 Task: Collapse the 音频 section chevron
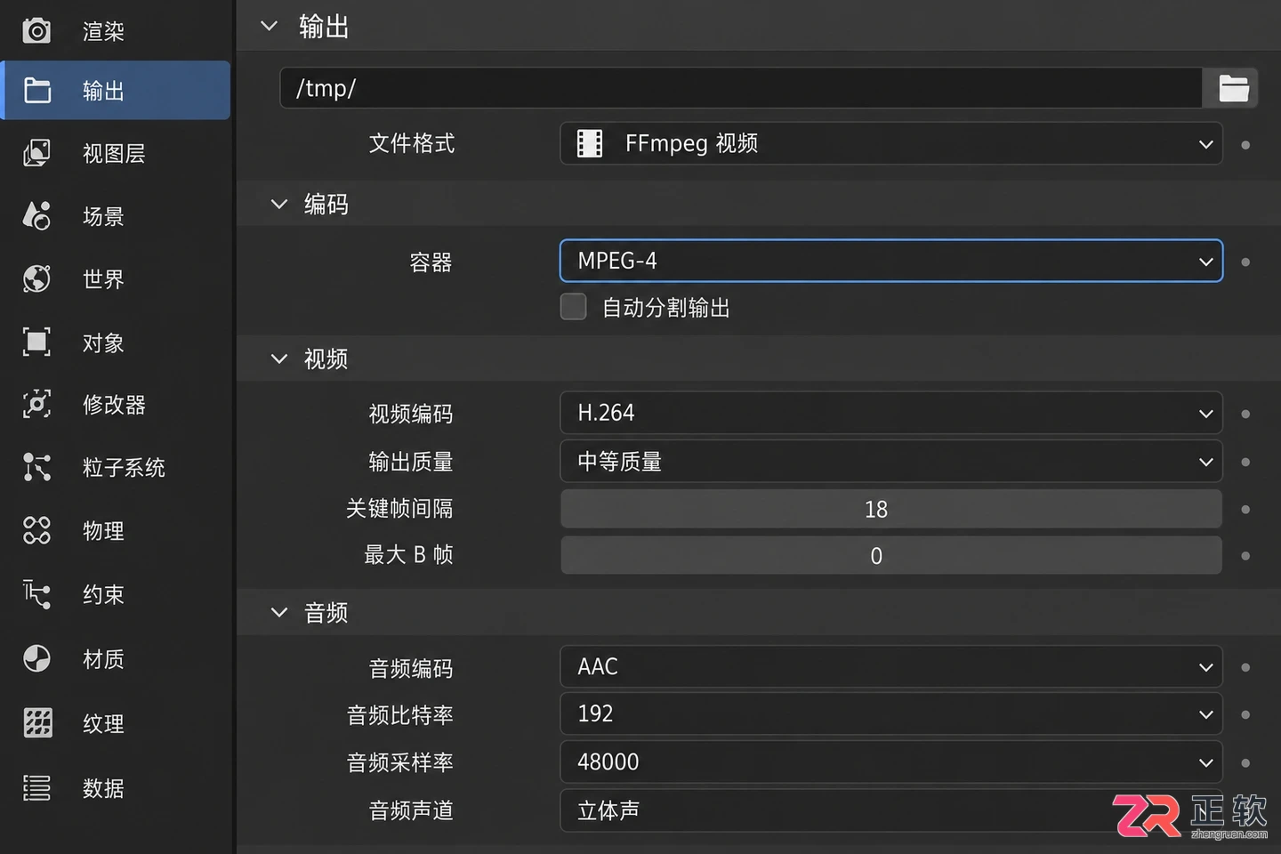click(278, 612)
